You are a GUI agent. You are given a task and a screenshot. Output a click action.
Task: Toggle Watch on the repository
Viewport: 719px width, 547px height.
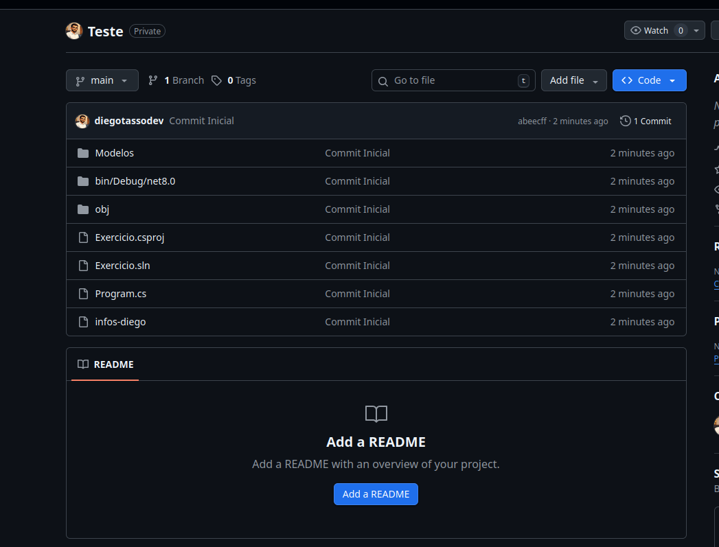(x=650, y=30)
